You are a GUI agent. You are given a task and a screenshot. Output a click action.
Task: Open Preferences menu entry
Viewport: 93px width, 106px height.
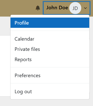click(50, 75)
